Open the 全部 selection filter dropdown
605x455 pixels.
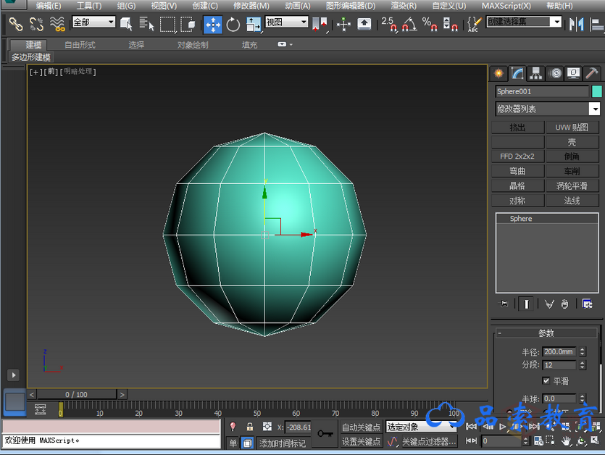pyautogui.click(x=94, y=22)
